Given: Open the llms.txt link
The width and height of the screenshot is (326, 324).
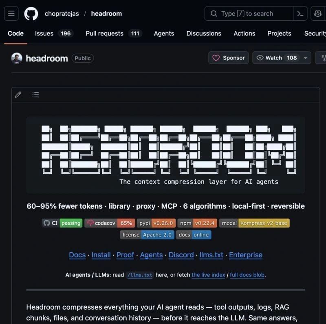Looking at the screenshot, I should coord(211,255).
